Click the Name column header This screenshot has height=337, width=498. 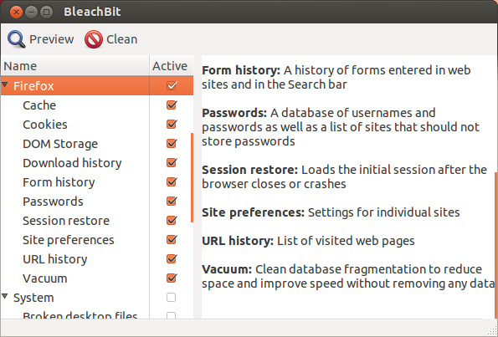(x=75, y=66)
